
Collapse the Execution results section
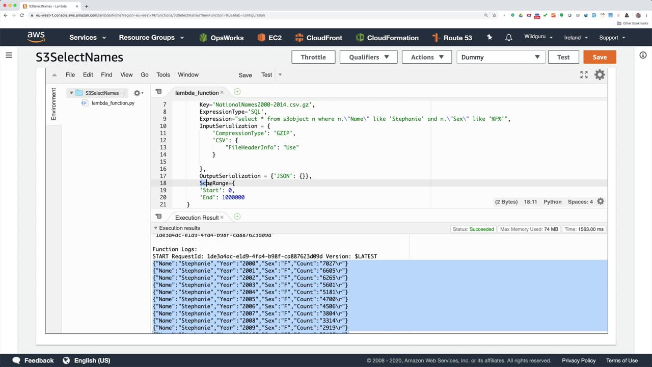(155, 228)
